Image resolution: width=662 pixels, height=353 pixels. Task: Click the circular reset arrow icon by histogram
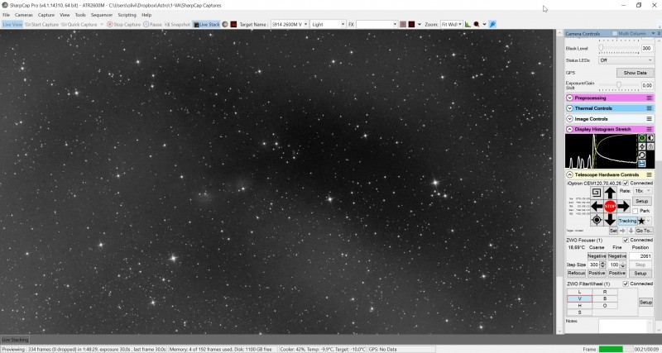coord(642,155)
